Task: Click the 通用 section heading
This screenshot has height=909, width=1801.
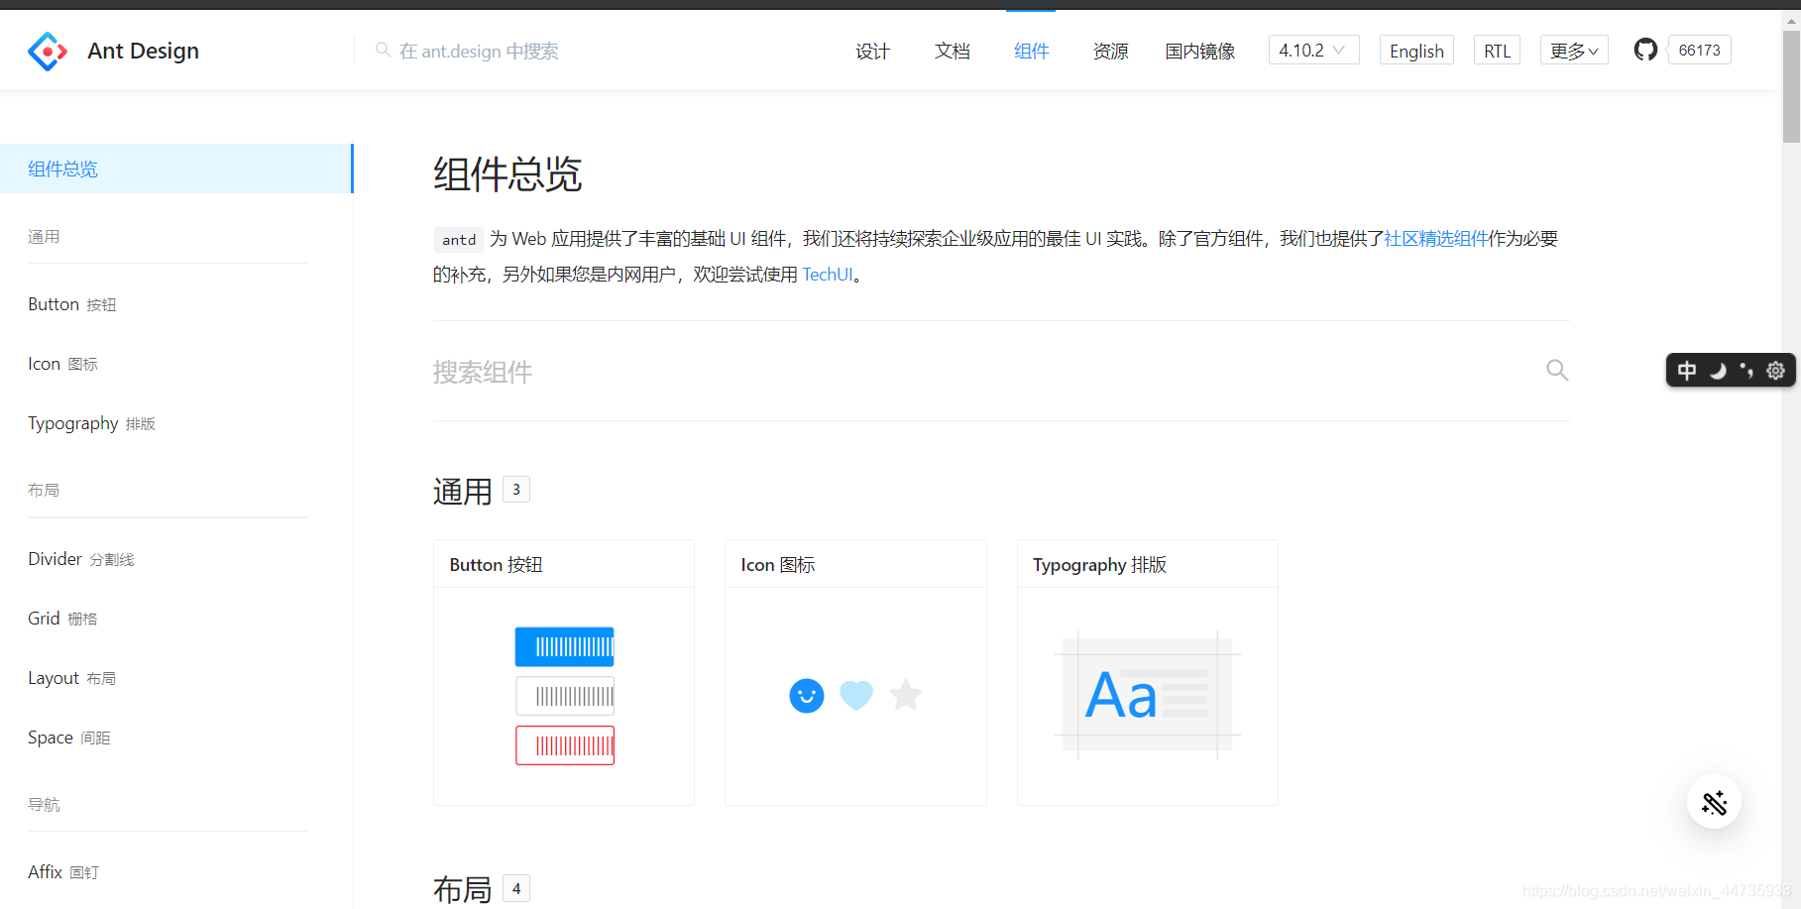Action: (463, 491)
